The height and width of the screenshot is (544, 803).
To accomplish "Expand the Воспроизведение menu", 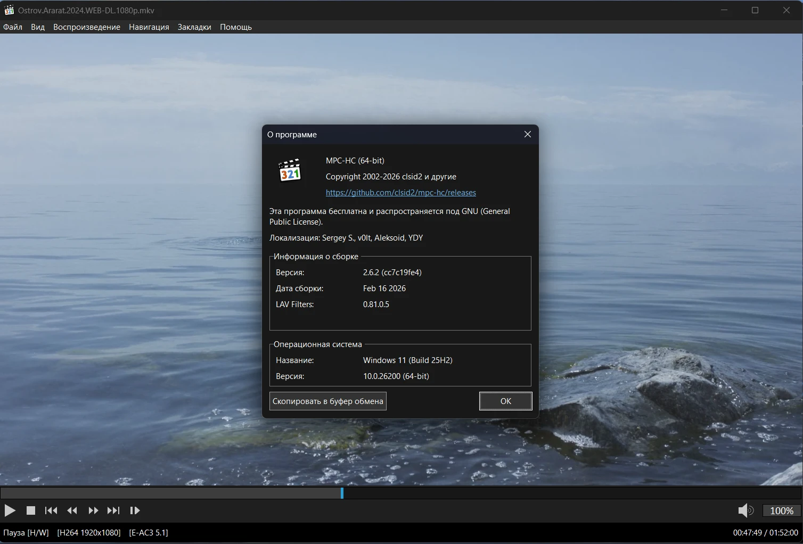I will point(87,27).
